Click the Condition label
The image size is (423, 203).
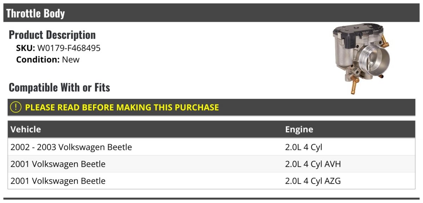tap(38, 59)
